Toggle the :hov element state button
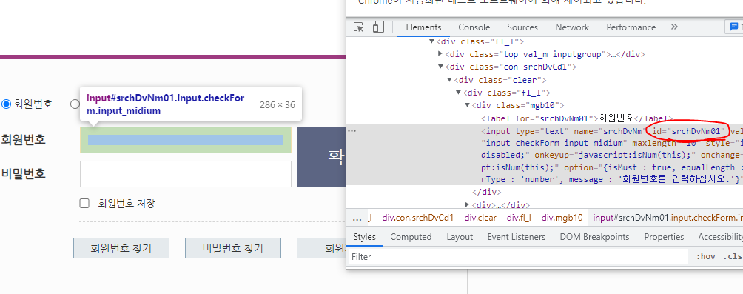 click(x=705, y=256)
